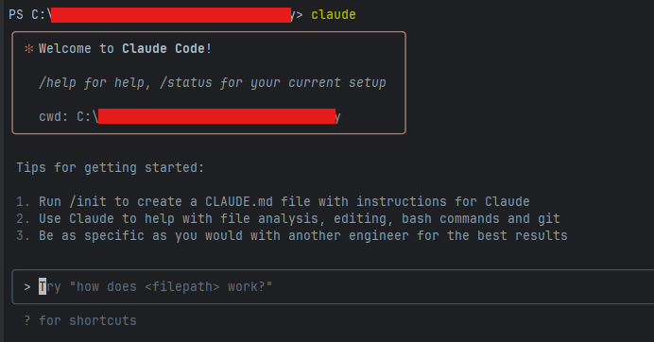Image resolution: width=654 pixels, height=342 pixels.
Task: Click the 'cwd:' label in welcome box
Action: click(53, 116)
